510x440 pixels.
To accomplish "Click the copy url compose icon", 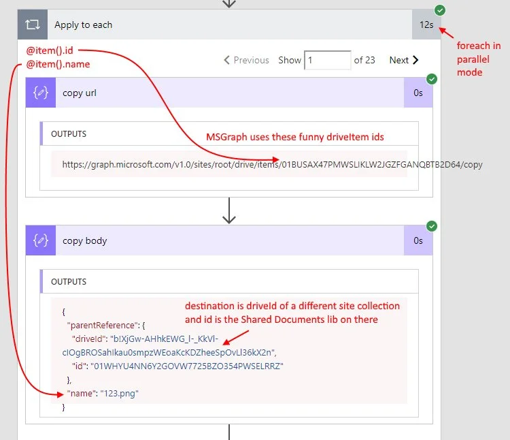I will pyautogui.click(x=41, y=93).
